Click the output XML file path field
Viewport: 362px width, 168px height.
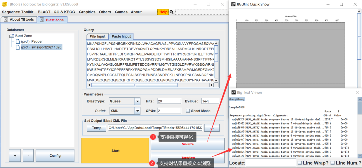tap(155, 128)
